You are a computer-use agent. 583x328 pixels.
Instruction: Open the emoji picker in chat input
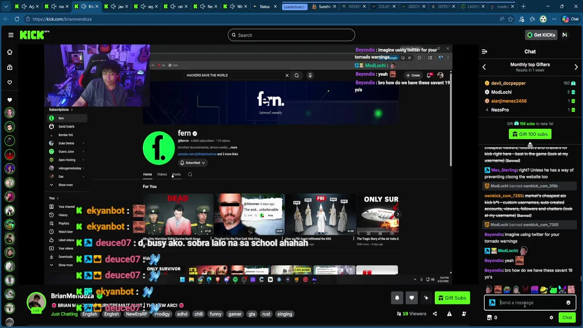point(568,302)
